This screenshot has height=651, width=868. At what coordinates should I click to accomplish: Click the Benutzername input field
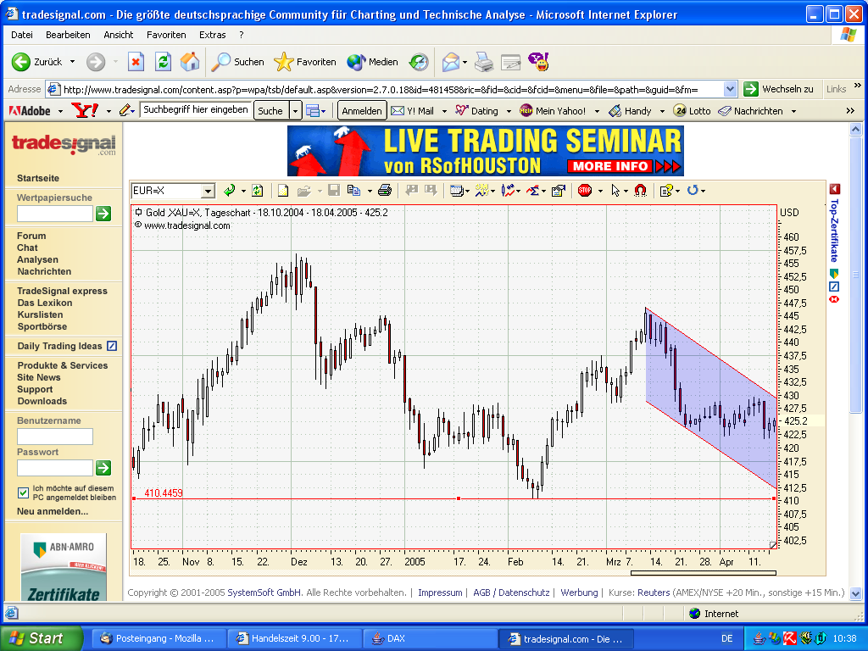point(55,437)
